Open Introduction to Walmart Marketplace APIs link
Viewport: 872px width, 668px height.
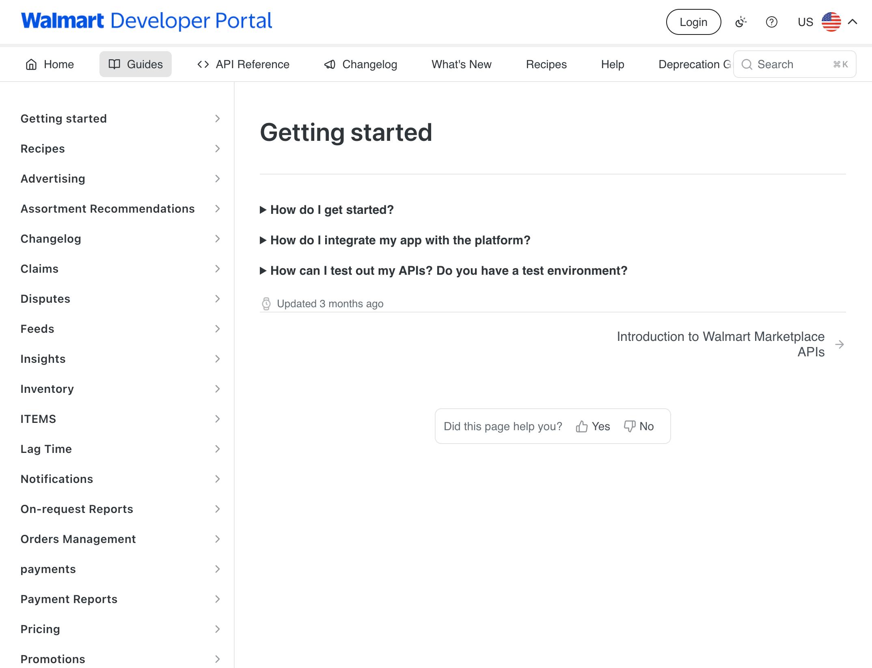pos(721,344)
